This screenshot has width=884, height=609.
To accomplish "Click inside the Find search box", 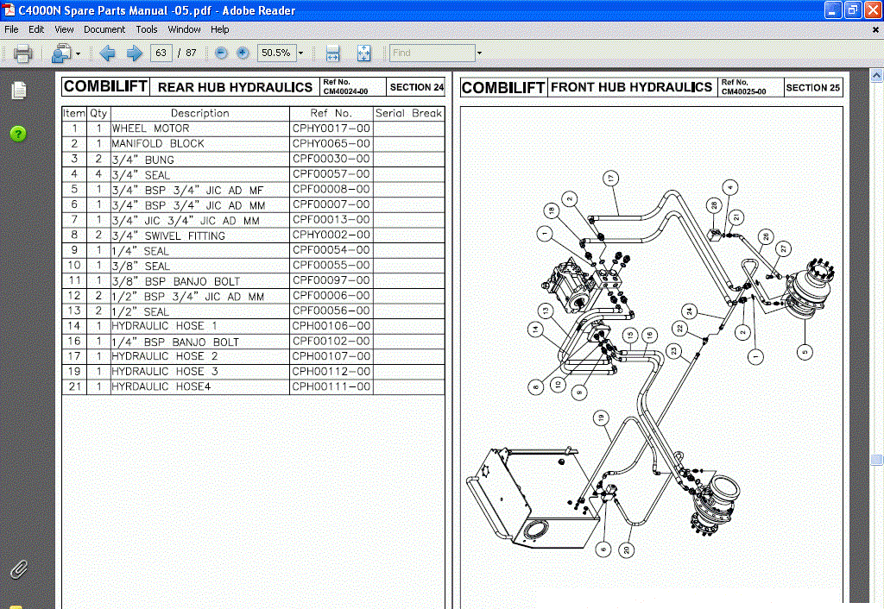I will tap(432, 53).
